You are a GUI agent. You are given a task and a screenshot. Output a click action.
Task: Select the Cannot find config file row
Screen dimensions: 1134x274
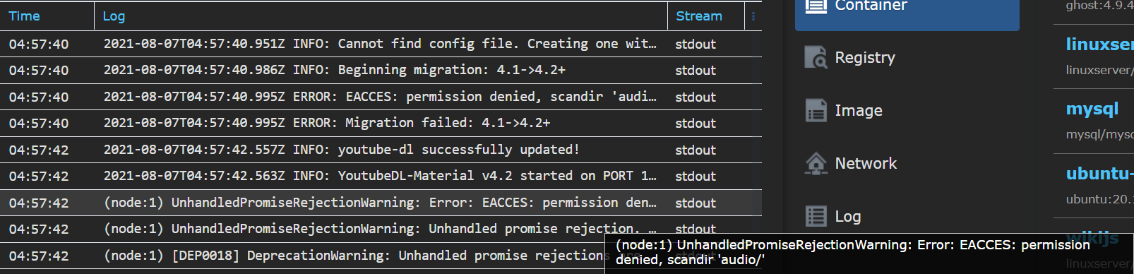381,44
